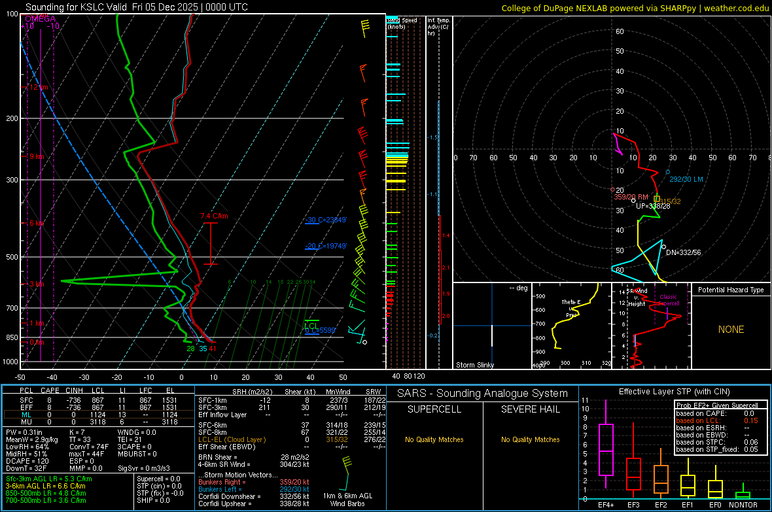
Task: Click the SFC-3km shear row label
Action: [213, 407]
